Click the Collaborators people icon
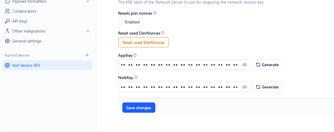This screenshot has width=334, height=132. pos(7,11)
